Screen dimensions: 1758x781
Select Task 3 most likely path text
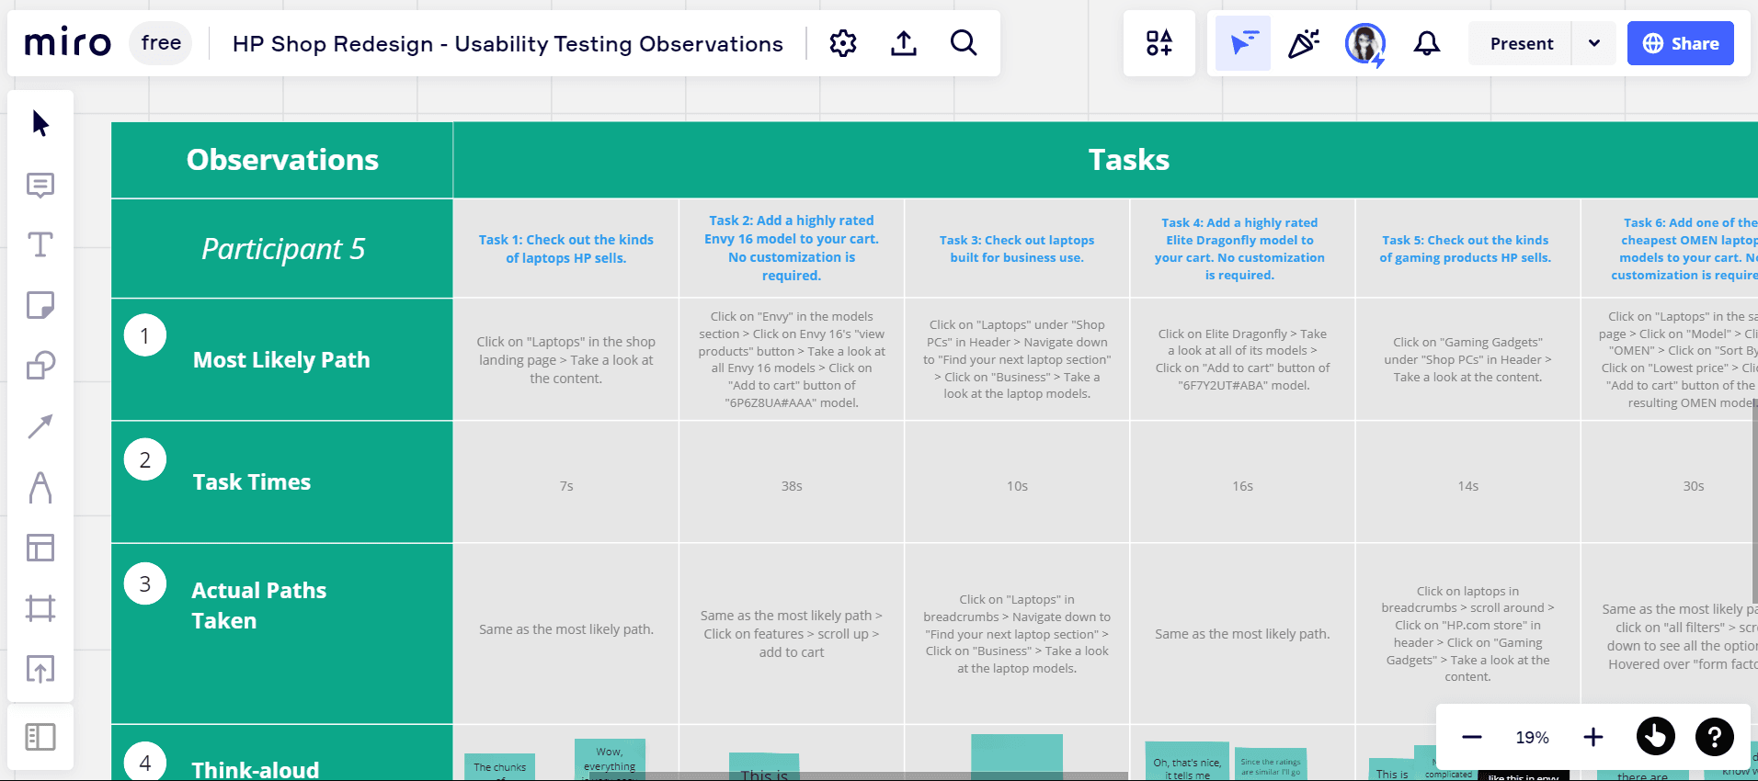click(1017, 359)
